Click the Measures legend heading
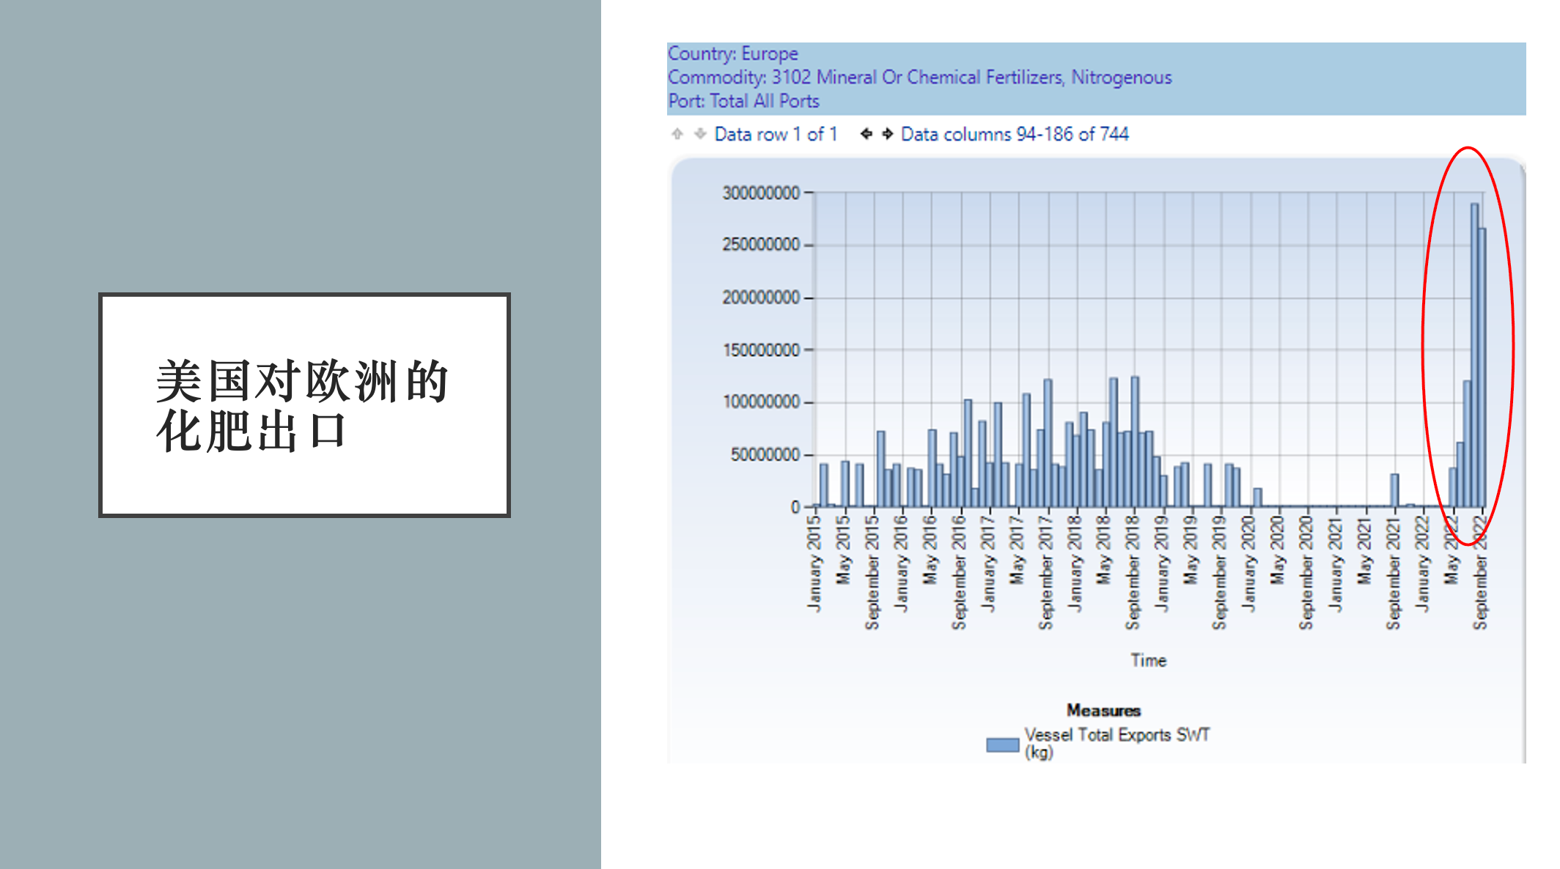The image size is (1560, 869). 1103,710
